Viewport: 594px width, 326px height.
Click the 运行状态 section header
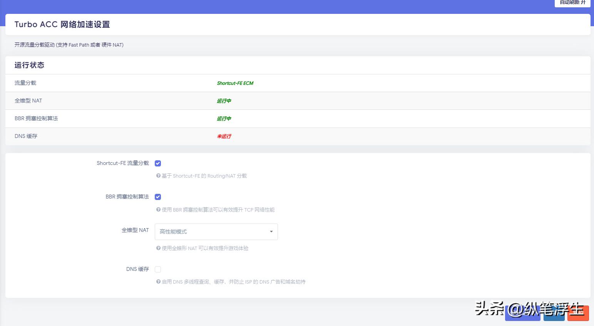[x=29, y=65]
